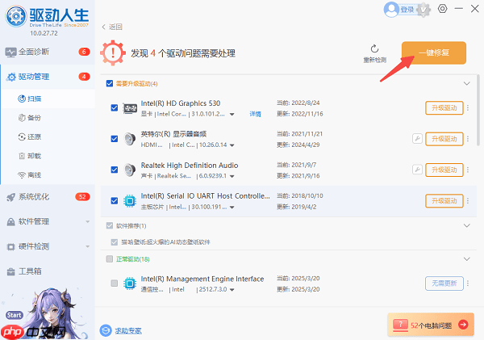Click the 求助专家 headset icon
The height and width of the screenshot is (340, 484).
pos(105,330)
